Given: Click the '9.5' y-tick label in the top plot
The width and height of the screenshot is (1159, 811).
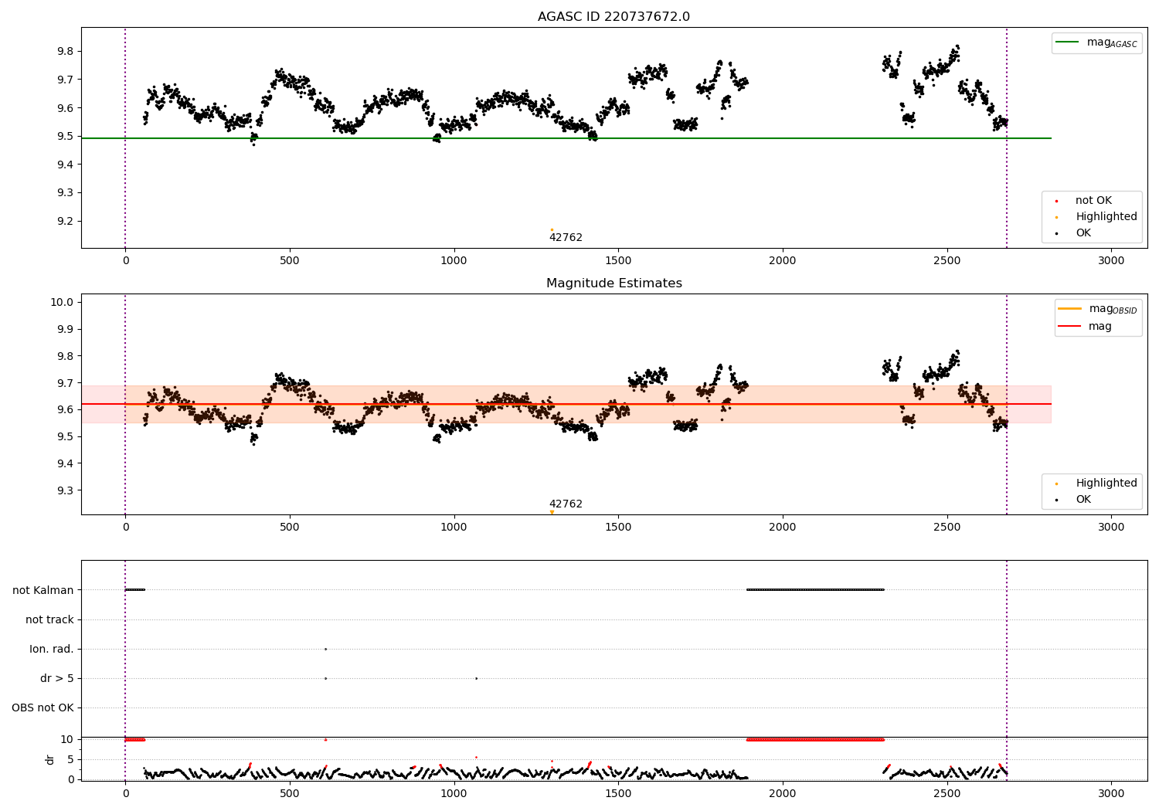Looking at the screenshot, I should tap(65, 137).
